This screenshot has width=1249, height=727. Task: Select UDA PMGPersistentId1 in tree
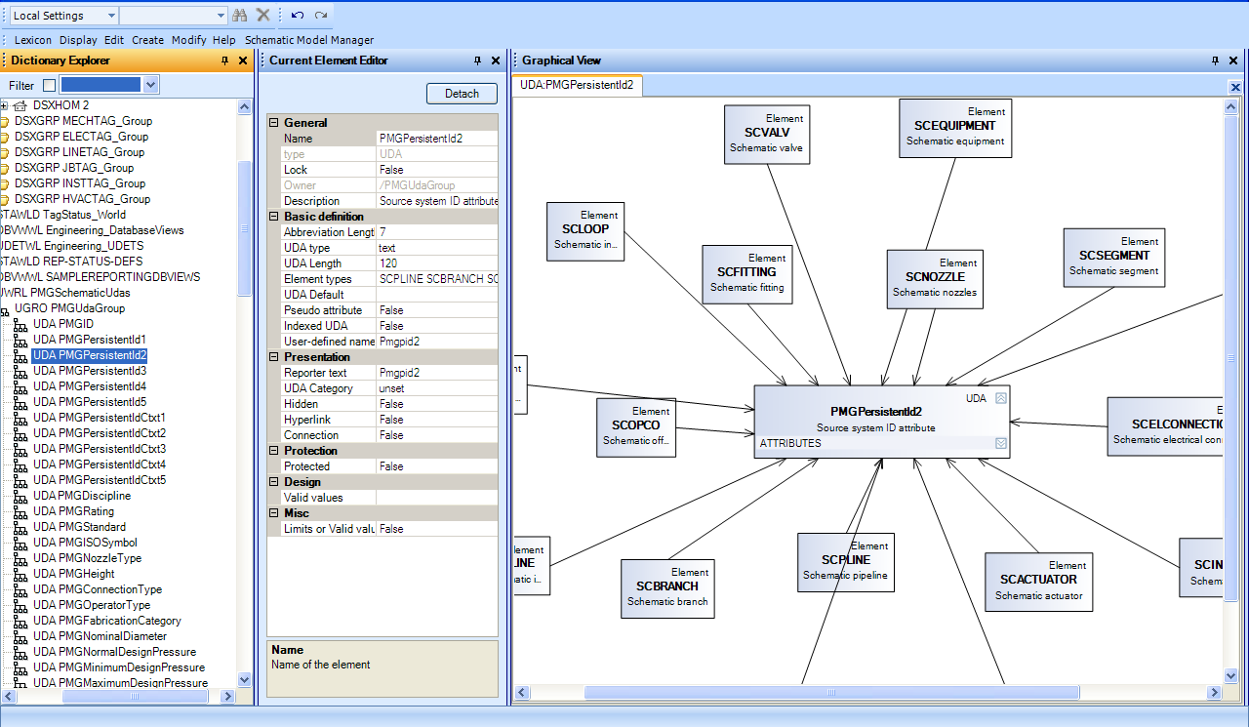[x=90, y=340]
